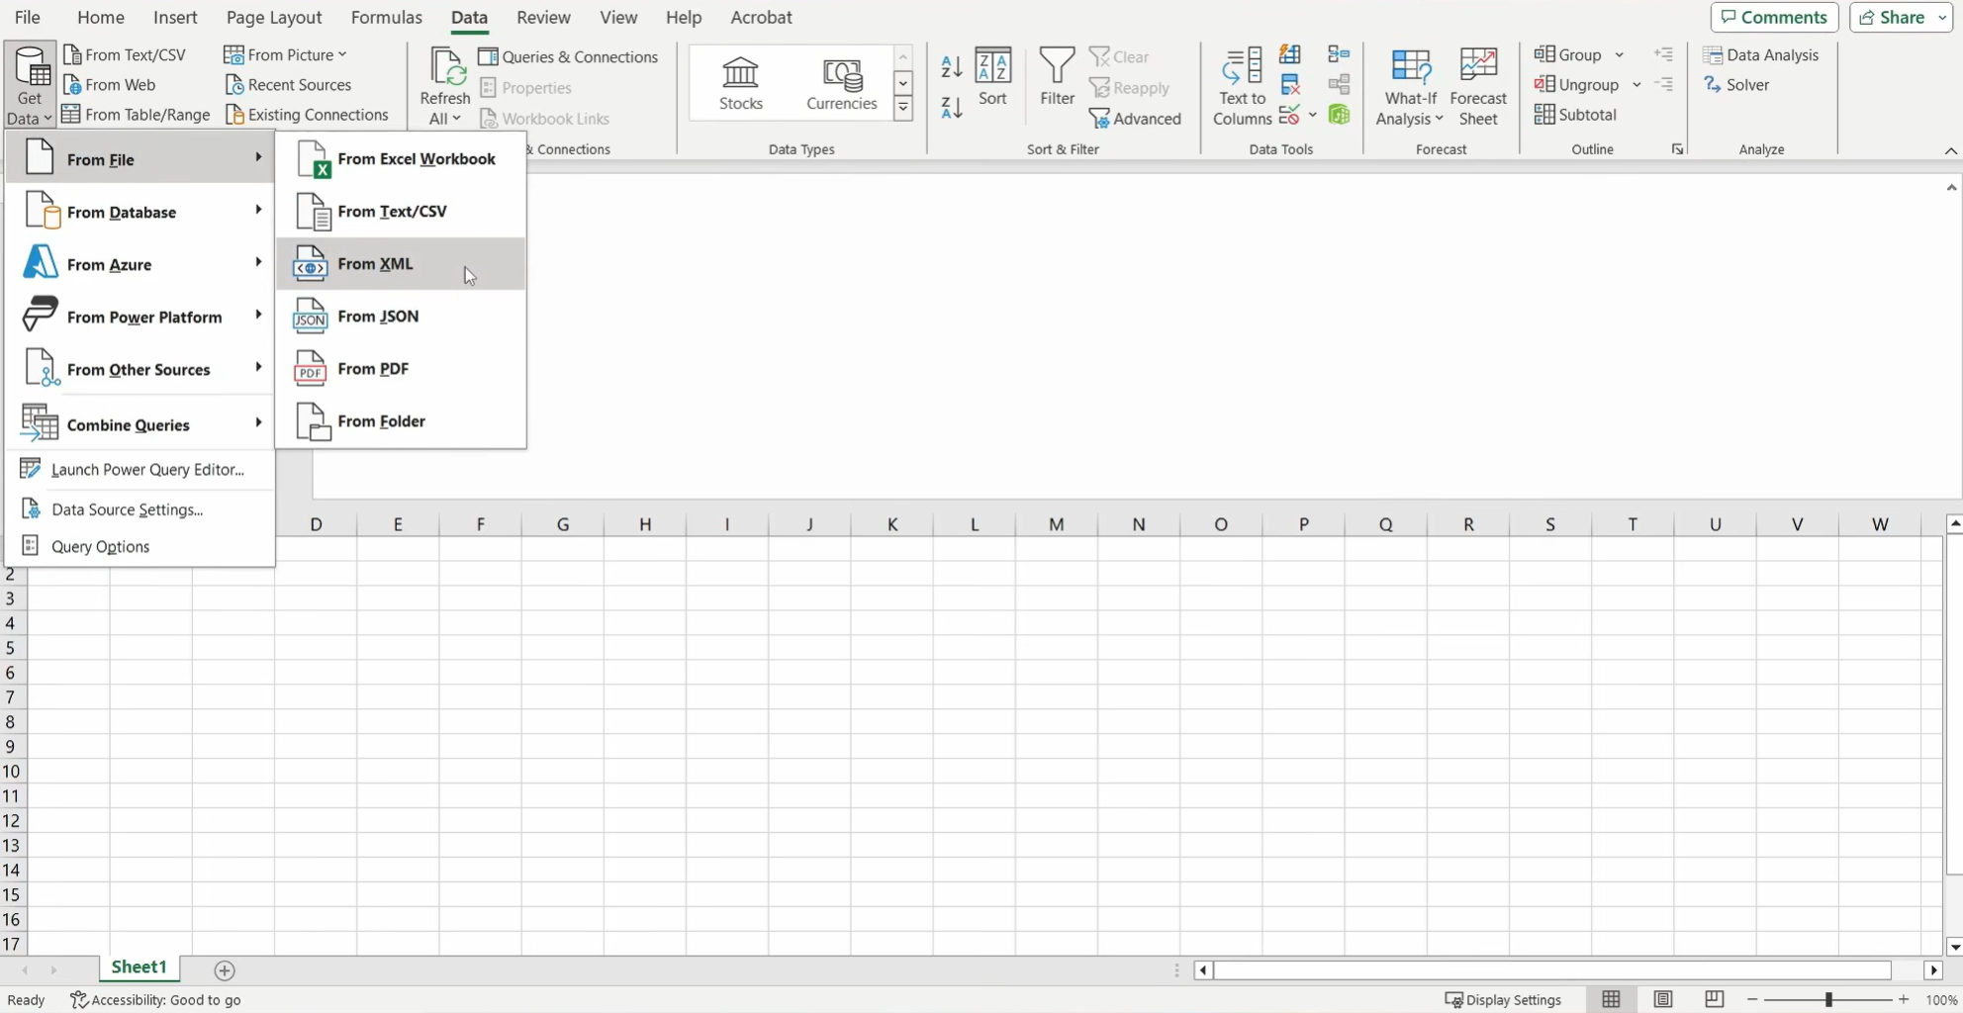Open the Page Layout tab
Screen dimensions: 1963x1013
pos(274,17)
